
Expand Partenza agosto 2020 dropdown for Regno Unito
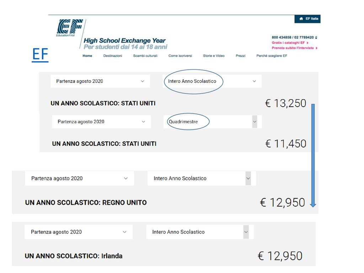(x=79, y=178)
